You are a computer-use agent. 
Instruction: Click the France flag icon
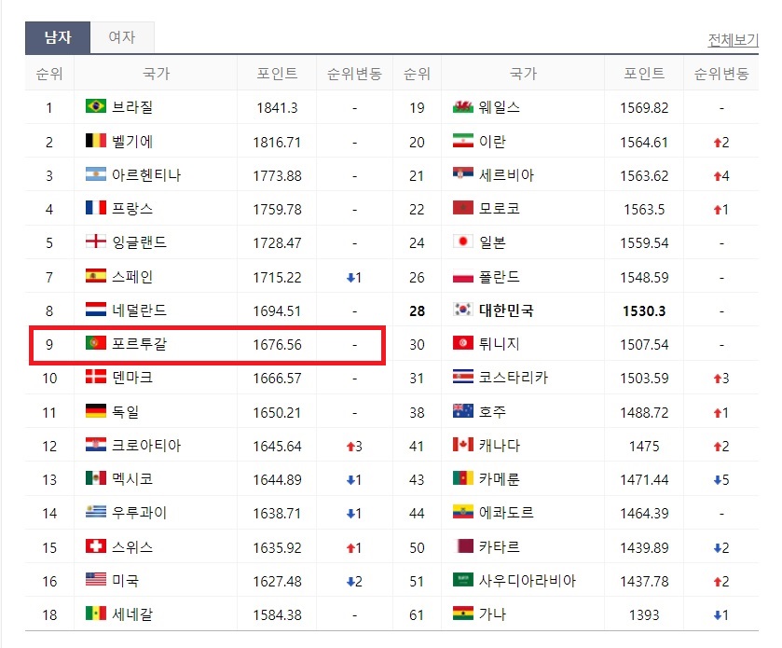[x=96, y=208]
